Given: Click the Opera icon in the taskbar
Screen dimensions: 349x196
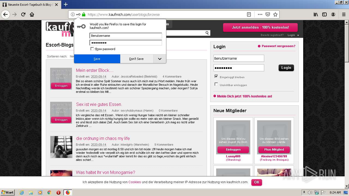Looking at the screenshot, I should pos(58,192).
